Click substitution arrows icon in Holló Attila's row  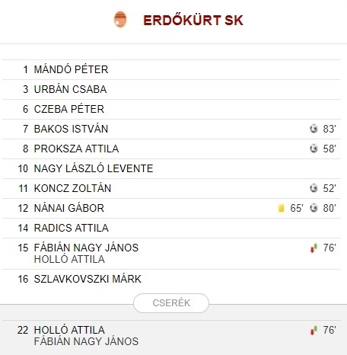tap(314, 330)
